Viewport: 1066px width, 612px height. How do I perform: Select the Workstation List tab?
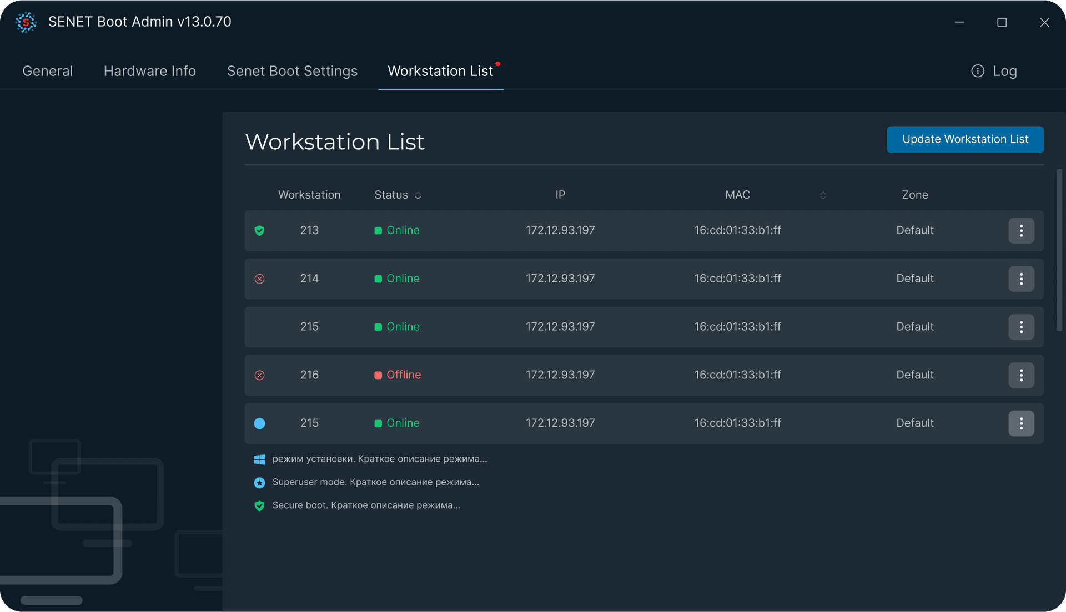440,71
